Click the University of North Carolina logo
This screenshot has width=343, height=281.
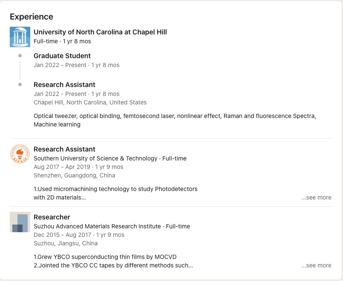[x=20, y=37]
